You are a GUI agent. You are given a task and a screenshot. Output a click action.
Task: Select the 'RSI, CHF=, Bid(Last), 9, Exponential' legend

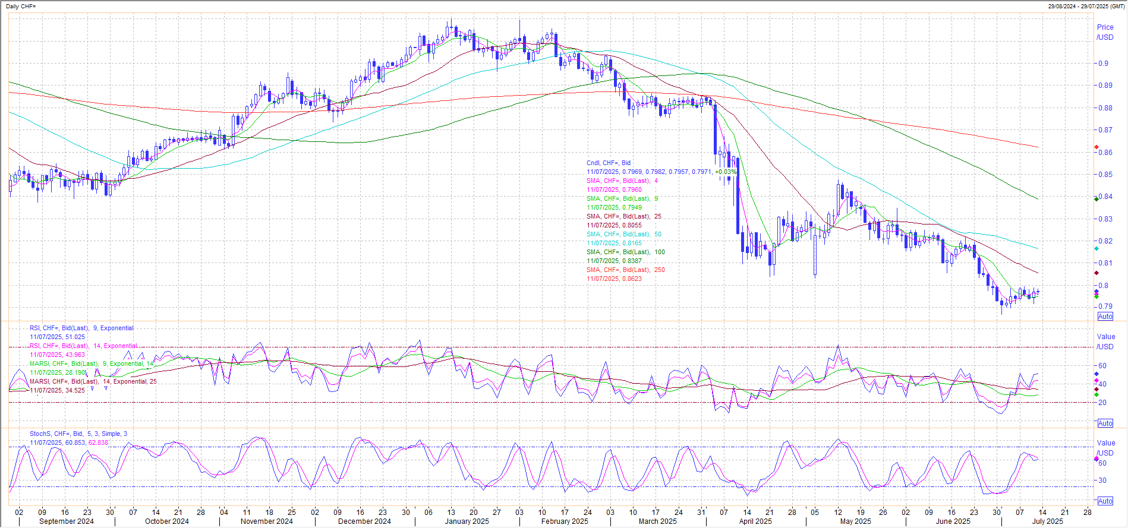82,328
